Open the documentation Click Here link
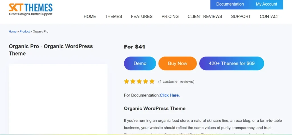This screenshot has height=135, width=292. (x=170, y=95)
